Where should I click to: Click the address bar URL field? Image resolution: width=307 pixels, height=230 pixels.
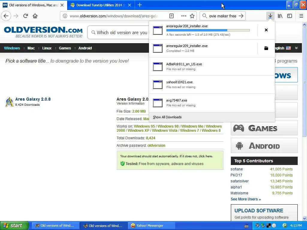click(114, 16)
